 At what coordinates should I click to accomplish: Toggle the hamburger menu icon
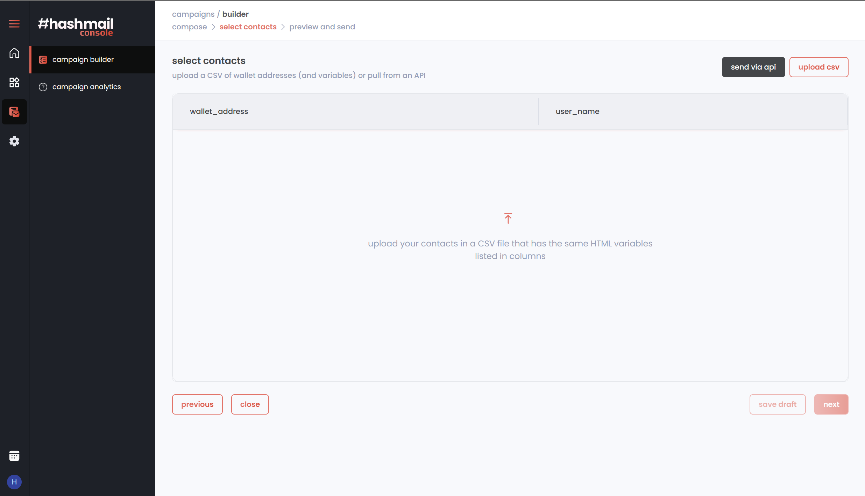14,24
